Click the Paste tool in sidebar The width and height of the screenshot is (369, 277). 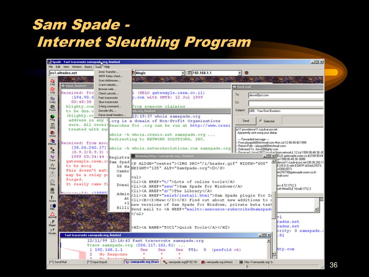(52, 107)
